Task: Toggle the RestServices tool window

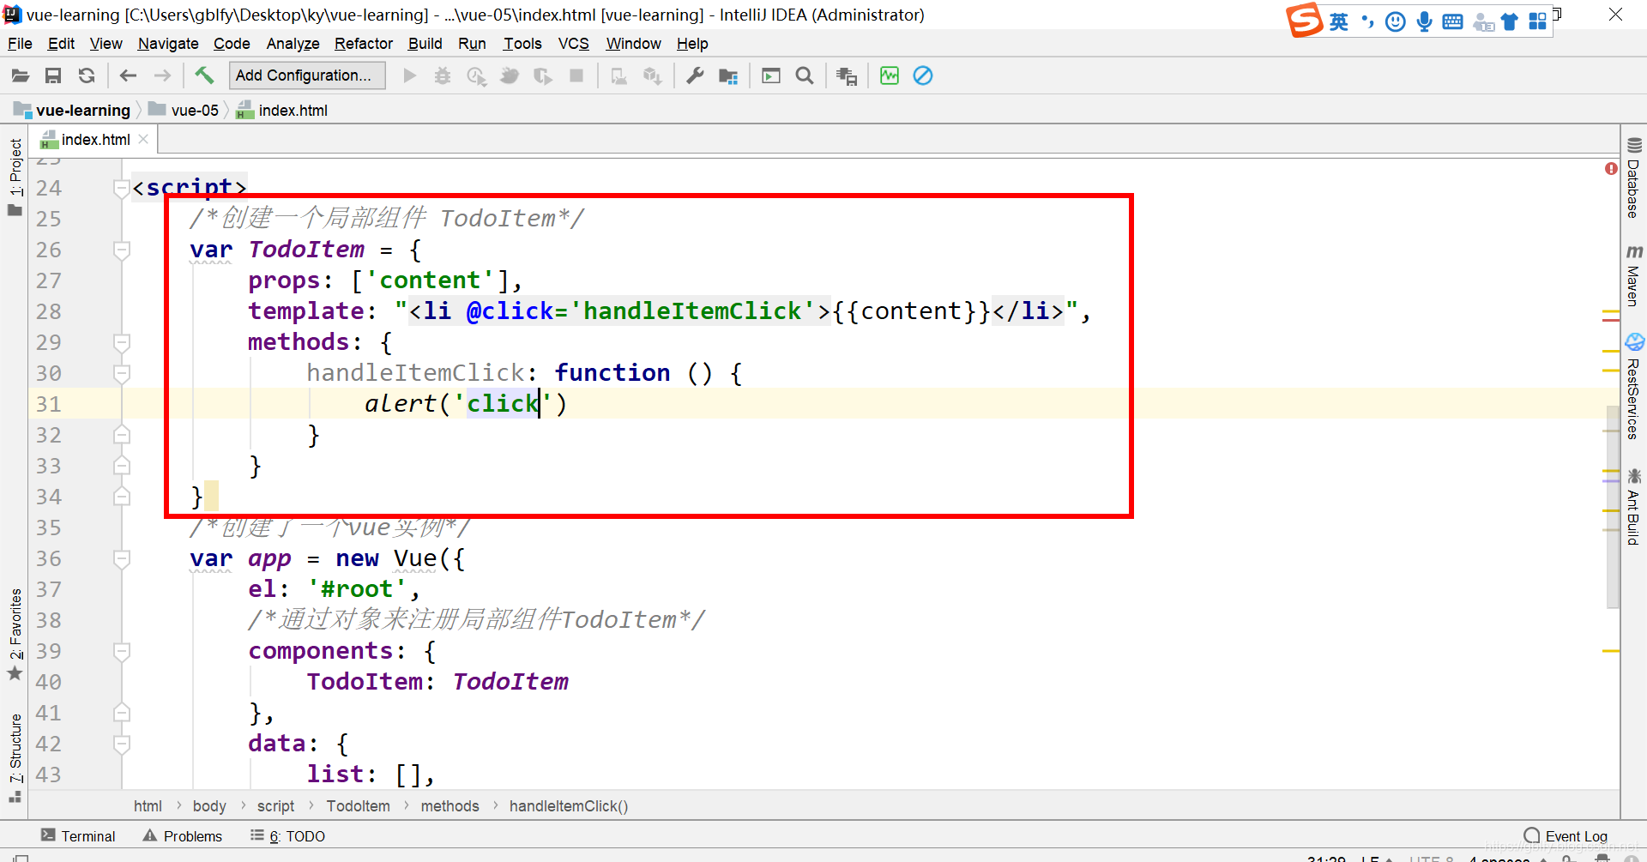Action: (x=1634, y=388)
